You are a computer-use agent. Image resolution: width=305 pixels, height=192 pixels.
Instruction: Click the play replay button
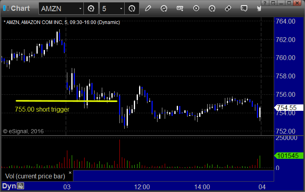point(196,8)
